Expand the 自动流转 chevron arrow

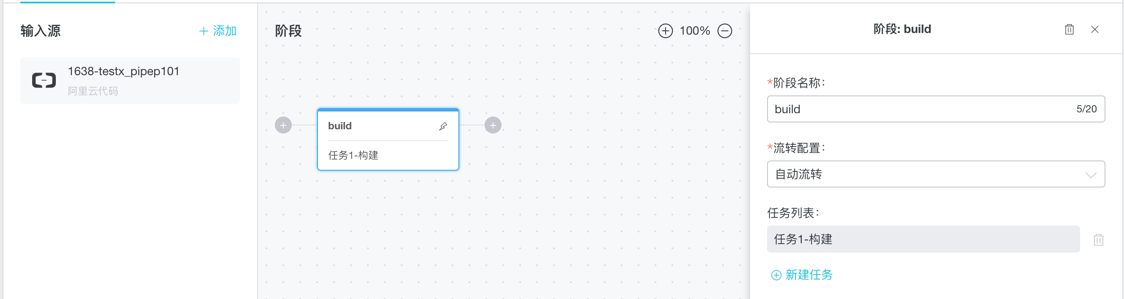(1091, 175)
